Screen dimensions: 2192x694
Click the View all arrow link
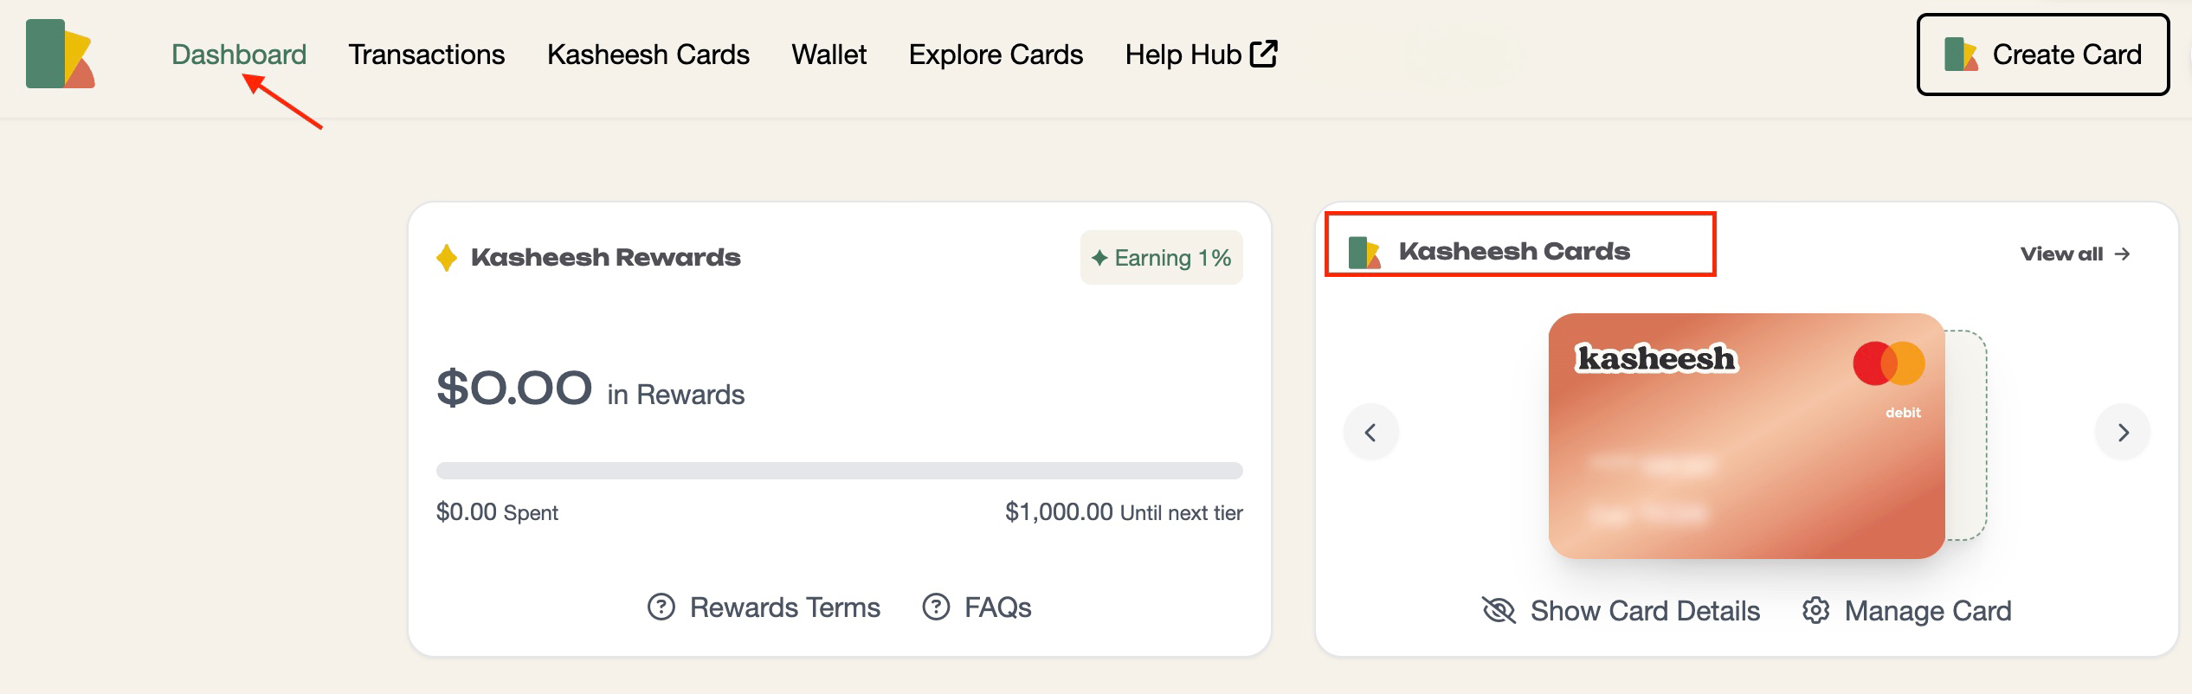(x=2074, y=254)
